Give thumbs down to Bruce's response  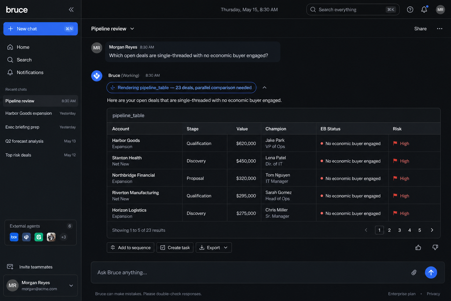coord(435,248)
